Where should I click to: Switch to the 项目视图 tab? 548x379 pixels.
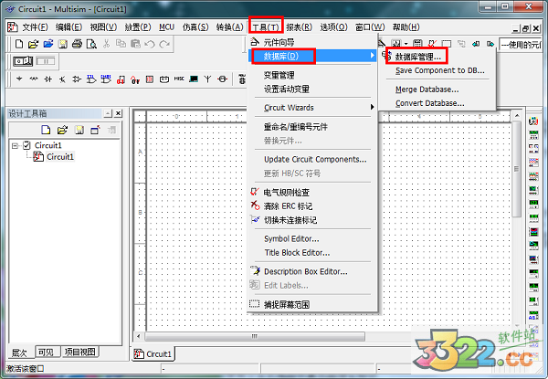point(80,352)
